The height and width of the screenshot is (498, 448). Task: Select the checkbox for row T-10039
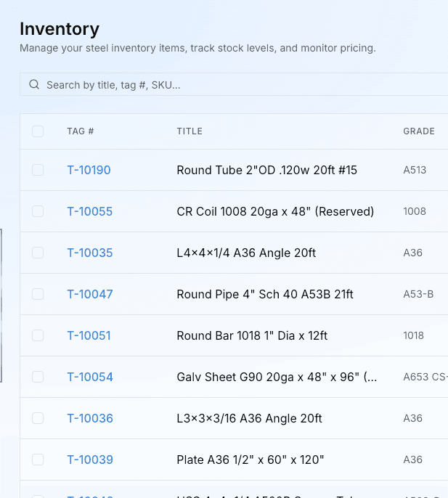click(x=38, y=460)
